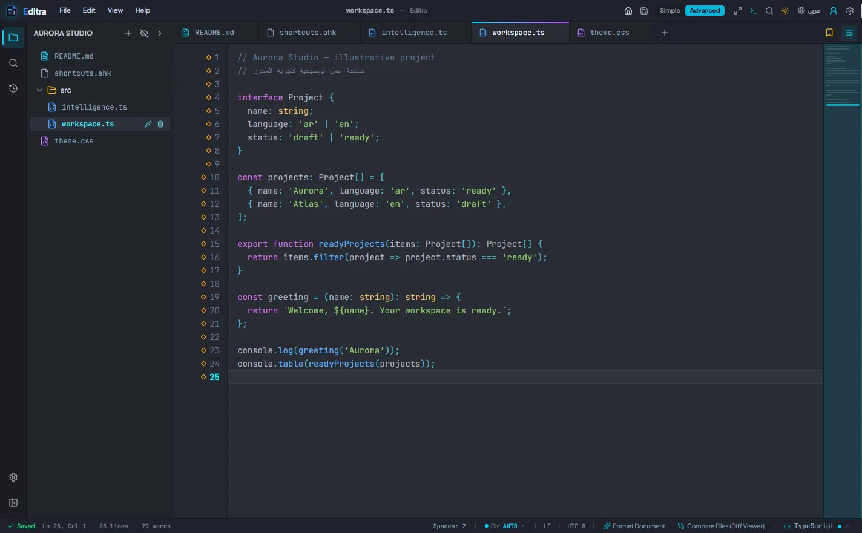Open the View menu
This screenshot has width=862, height=533.
[115, 11]
